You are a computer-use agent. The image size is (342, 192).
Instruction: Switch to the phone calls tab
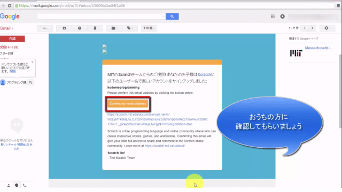click(25, 185)
